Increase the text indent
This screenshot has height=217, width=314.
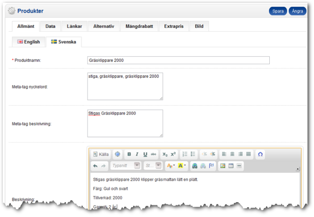tap(212, 154)
